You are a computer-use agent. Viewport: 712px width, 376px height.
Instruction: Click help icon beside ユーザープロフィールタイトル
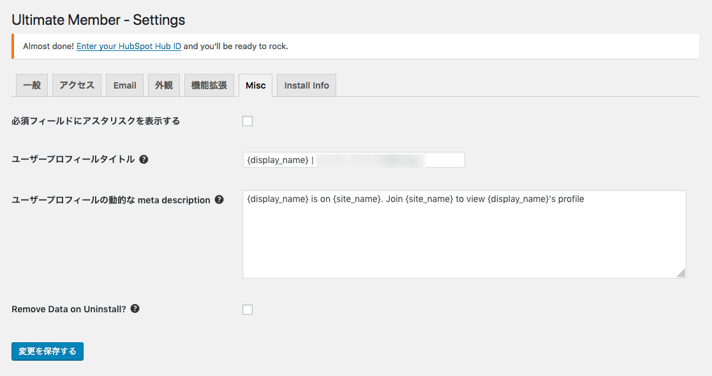(144, 159)
